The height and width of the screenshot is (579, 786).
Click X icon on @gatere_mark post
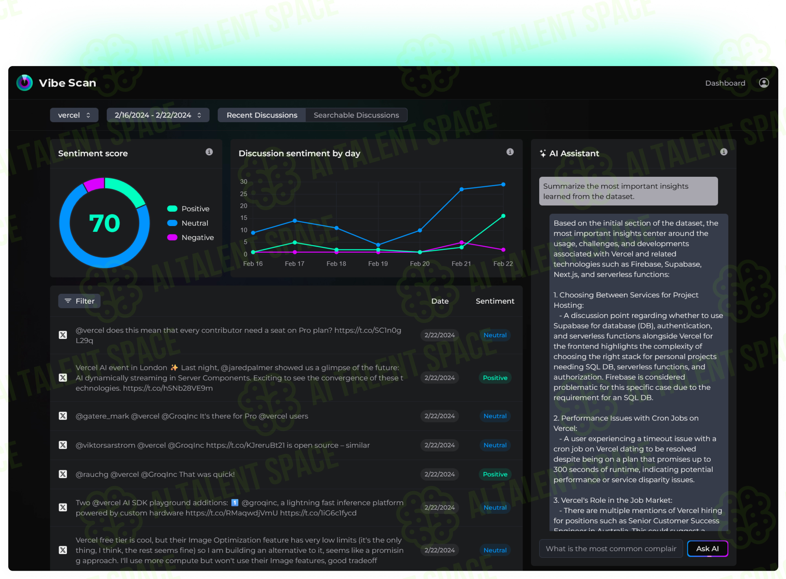click(x=63, y=416)
